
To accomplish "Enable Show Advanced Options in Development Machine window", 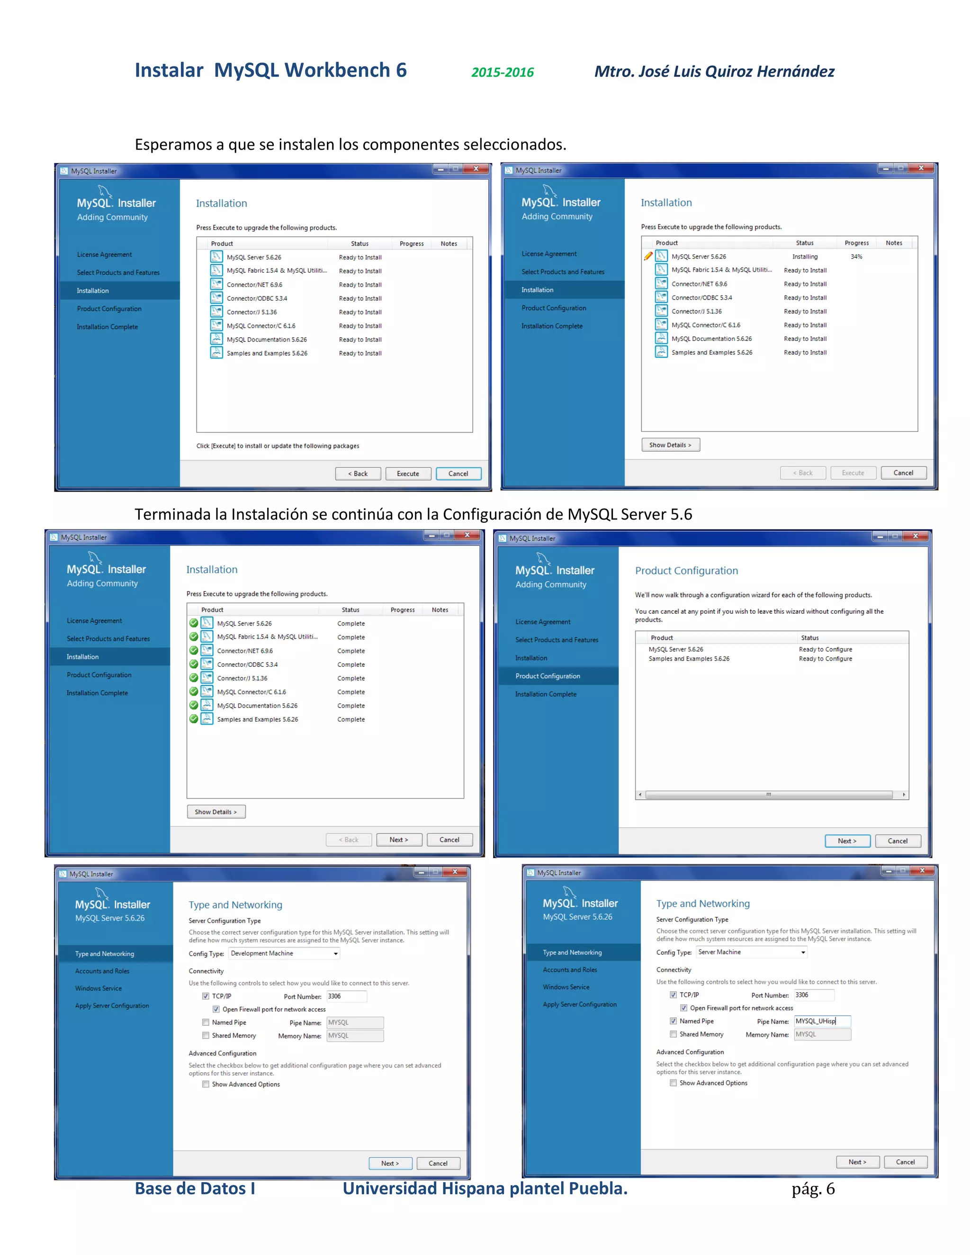I will click(206, 1085).
